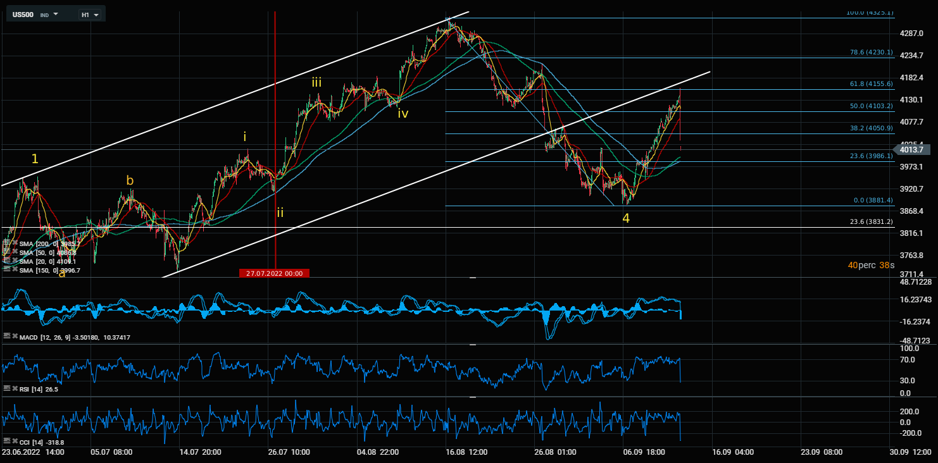
Task: Select the wave label 4 text annotation
Action: click(x=626, y=219)
